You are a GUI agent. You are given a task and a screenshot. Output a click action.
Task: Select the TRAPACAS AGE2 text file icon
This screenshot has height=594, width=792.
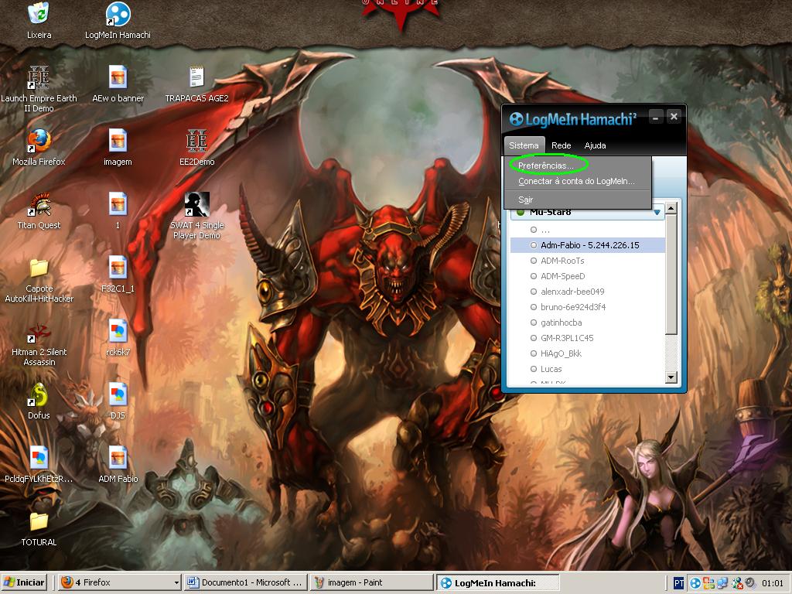(196, 78)
